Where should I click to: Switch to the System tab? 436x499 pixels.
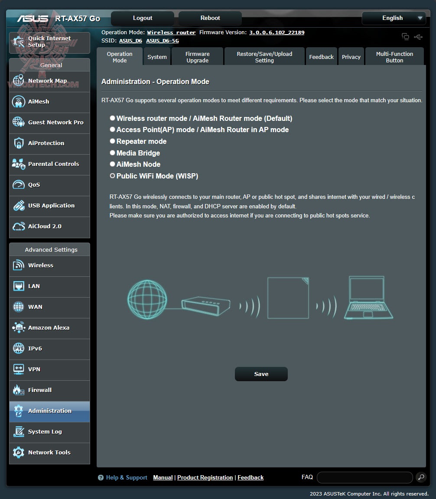(x=157, y=57)
